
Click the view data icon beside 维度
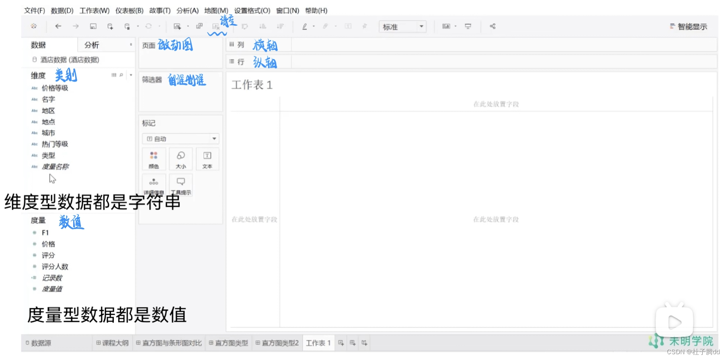(114, 75)
